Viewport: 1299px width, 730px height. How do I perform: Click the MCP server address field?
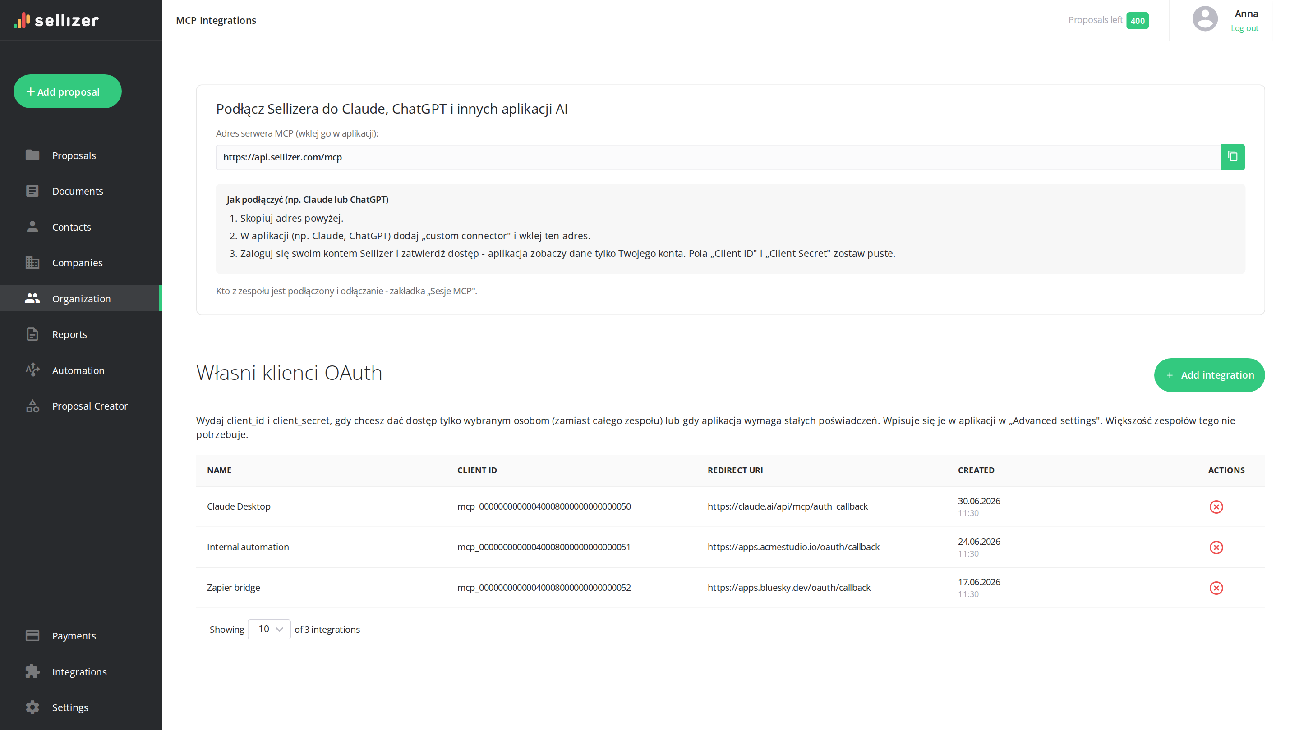point(718,157)
